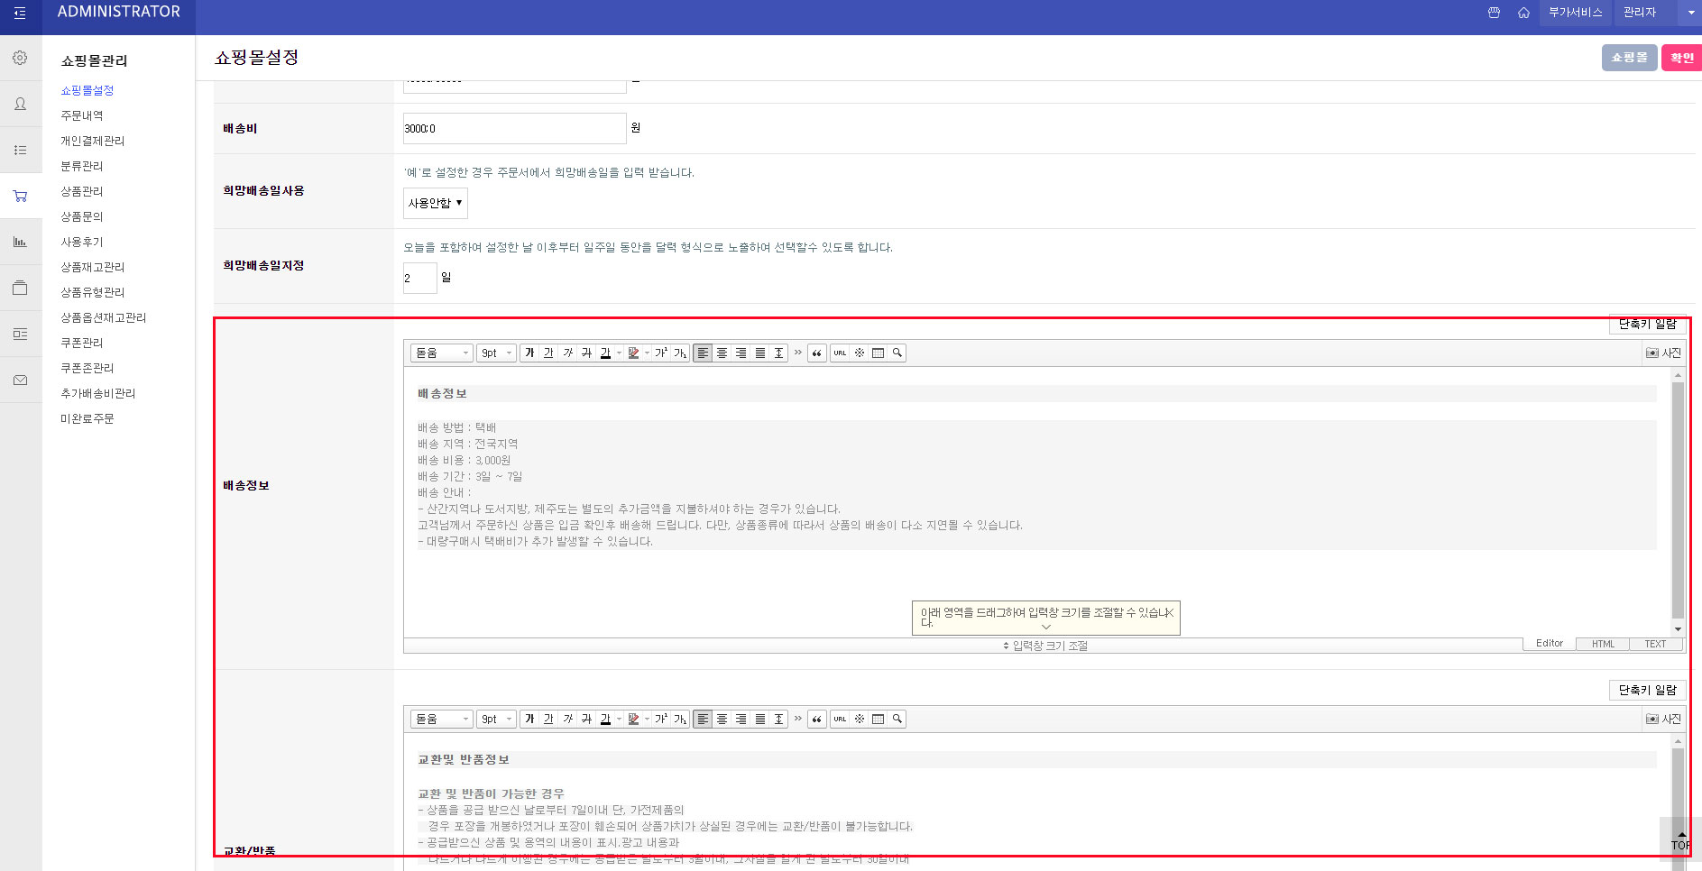Center align text in 배송정보 editor
The height and width of the screenshot is (871, 1702).
(722, 353)
